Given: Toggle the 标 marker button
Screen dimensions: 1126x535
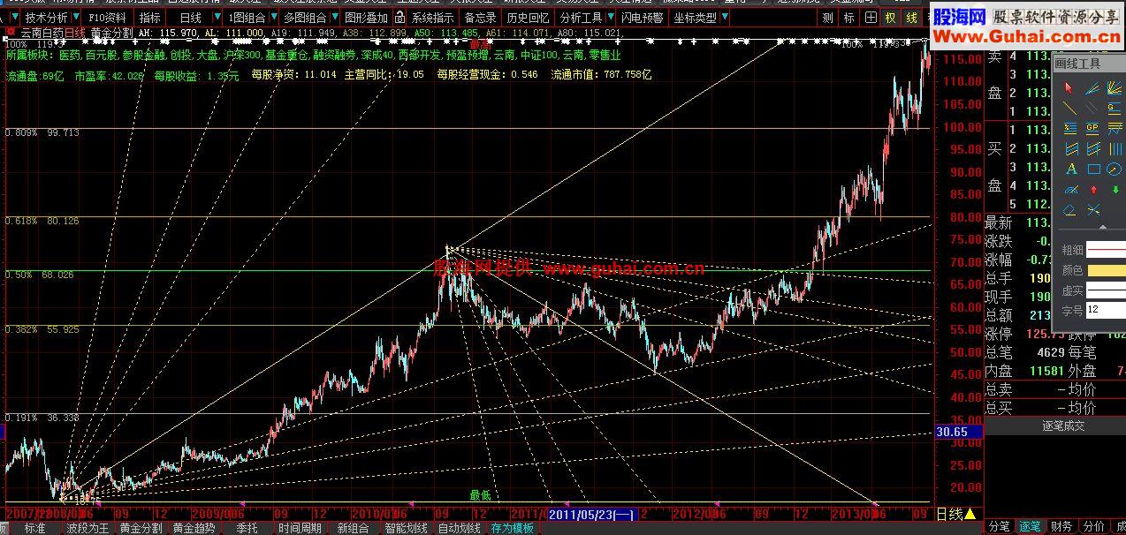Looking at the screenshot, I should (x=848, y=17).
